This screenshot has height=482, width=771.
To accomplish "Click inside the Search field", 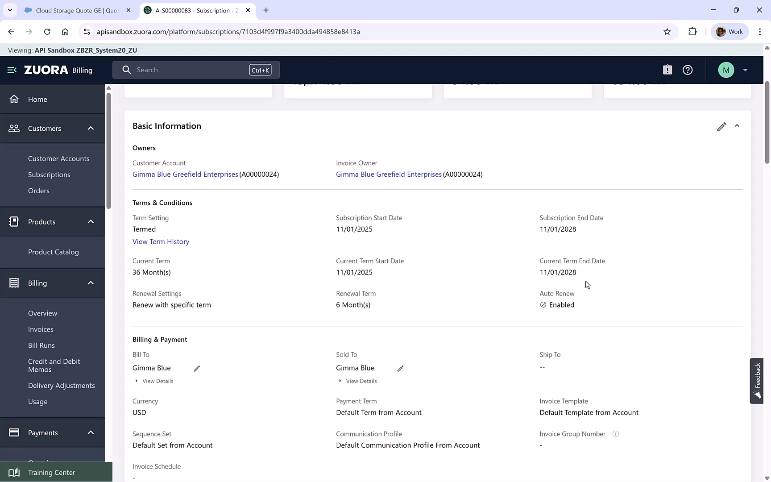I will coord(187,70).
